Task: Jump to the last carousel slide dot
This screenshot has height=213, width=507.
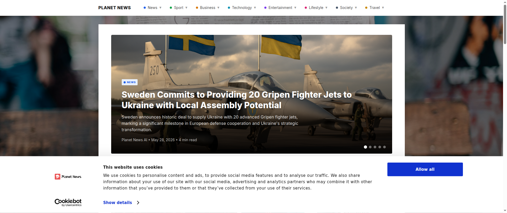Action: [384, 147]
